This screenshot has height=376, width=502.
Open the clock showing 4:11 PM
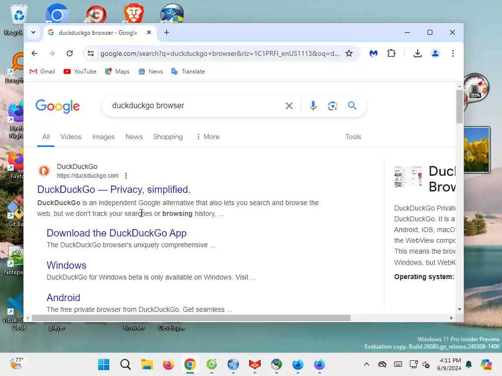449,364
